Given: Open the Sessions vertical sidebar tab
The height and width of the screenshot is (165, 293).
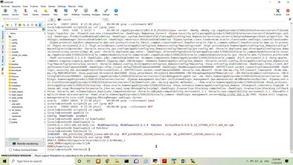Looking at the screenshot, I should [3, 36].
